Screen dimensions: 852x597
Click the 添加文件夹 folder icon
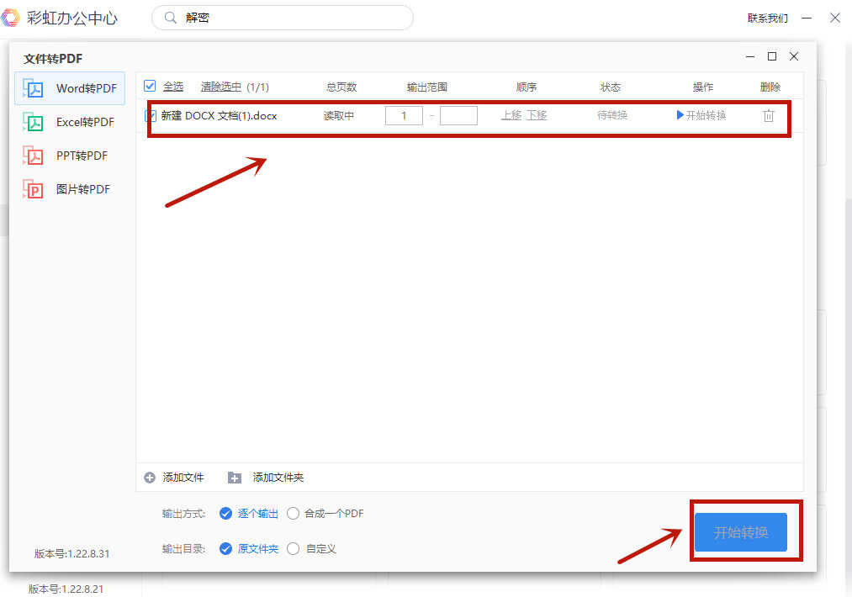coord(235,478)
